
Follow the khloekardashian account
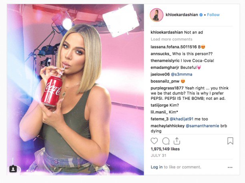(x=213, y=15)
